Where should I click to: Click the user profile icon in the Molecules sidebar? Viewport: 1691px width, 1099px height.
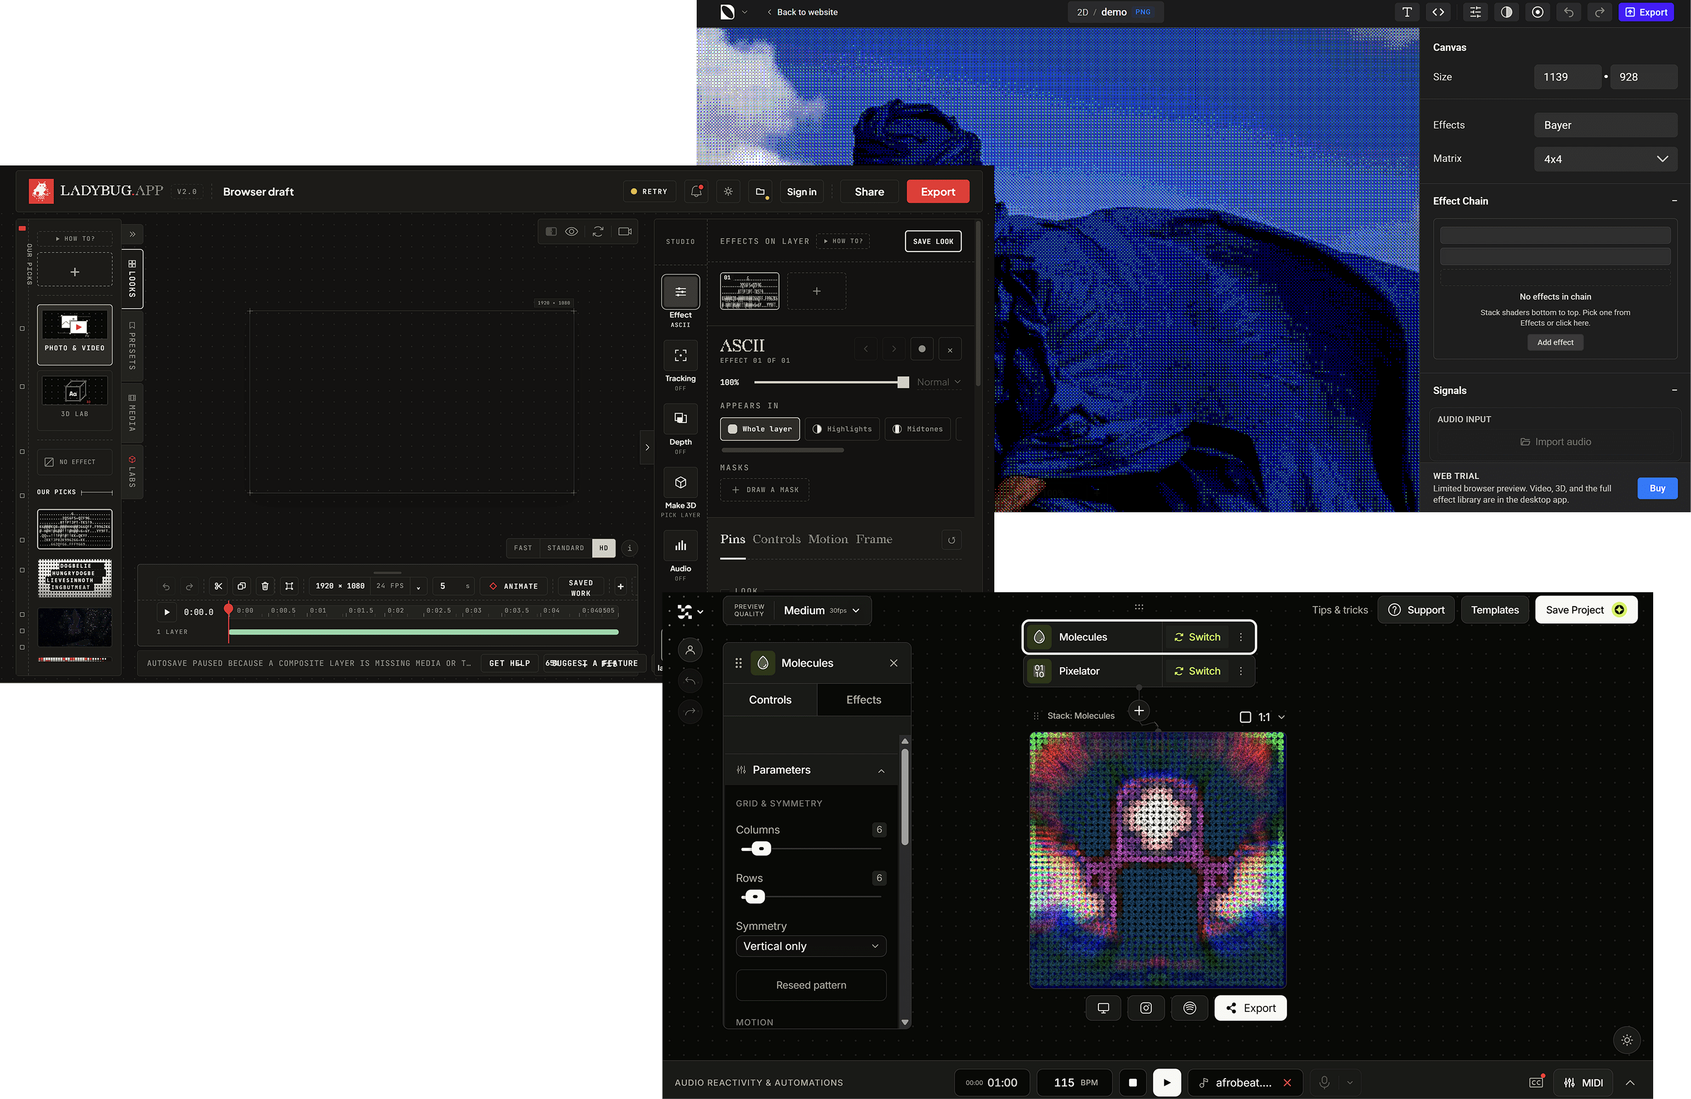[690, 650]
